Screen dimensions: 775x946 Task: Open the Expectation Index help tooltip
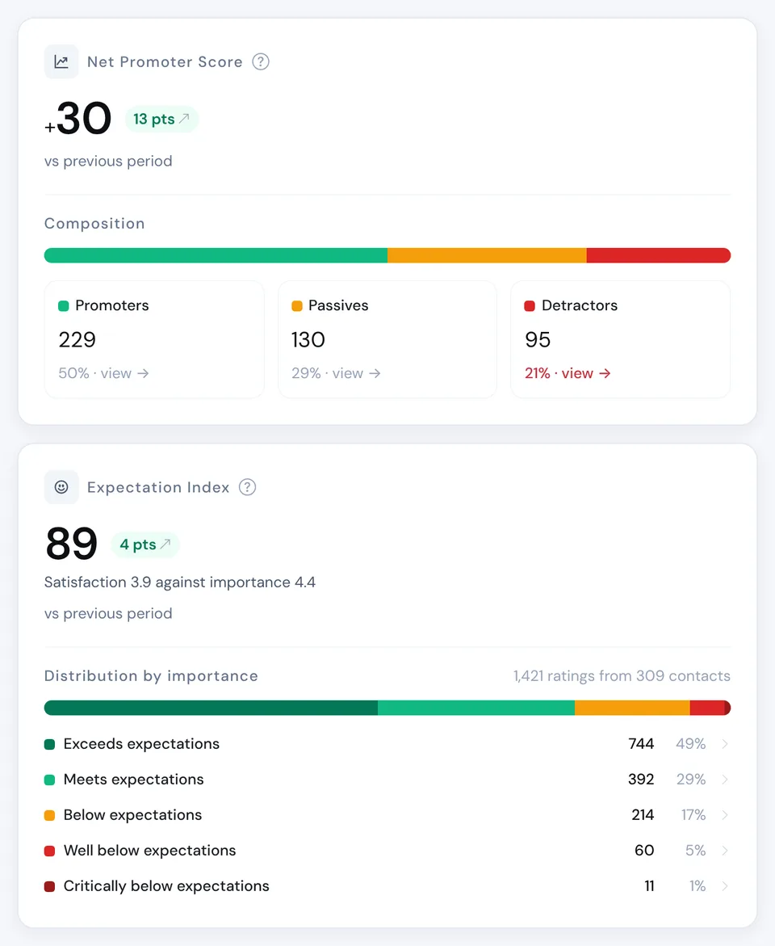coord(247,487)
